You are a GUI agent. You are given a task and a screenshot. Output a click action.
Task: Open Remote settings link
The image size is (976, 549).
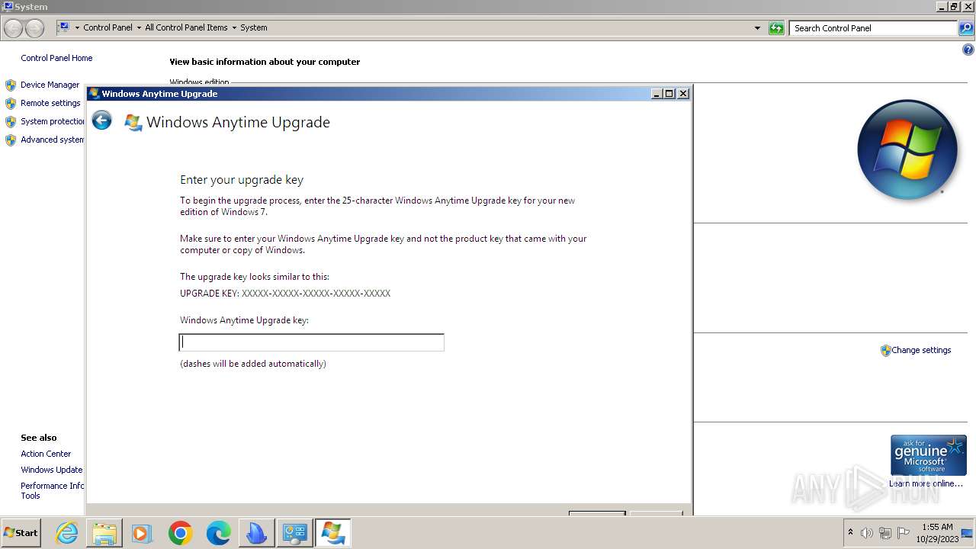(50, 103)
